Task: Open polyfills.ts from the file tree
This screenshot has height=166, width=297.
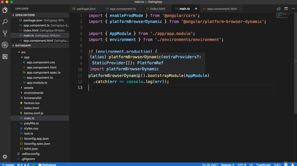Action: pos(31,123)
